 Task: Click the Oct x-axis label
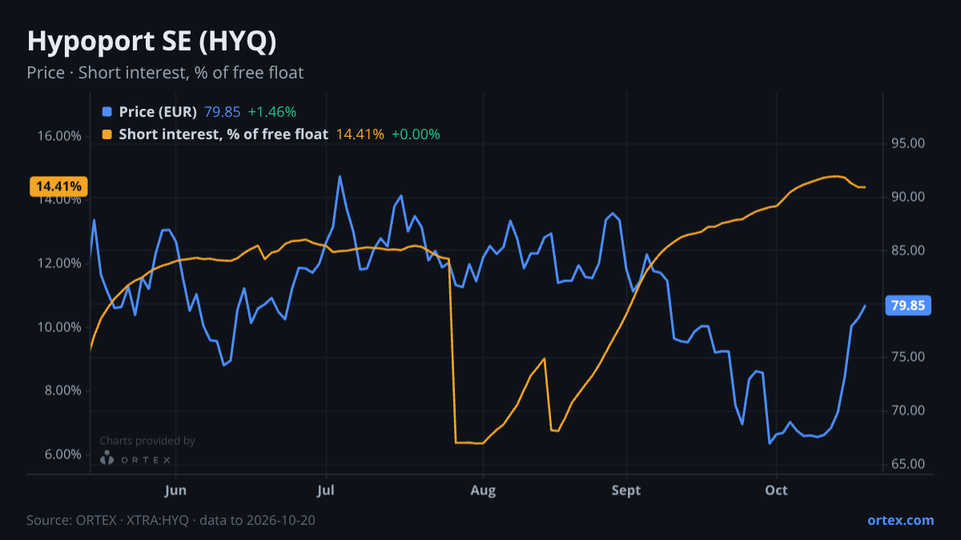[x=776, y=490]
